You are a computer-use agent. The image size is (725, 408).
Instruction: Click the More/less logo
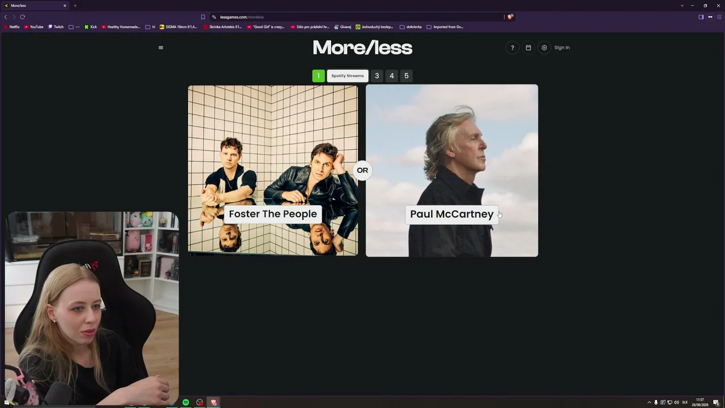click(x=362, y=48)
